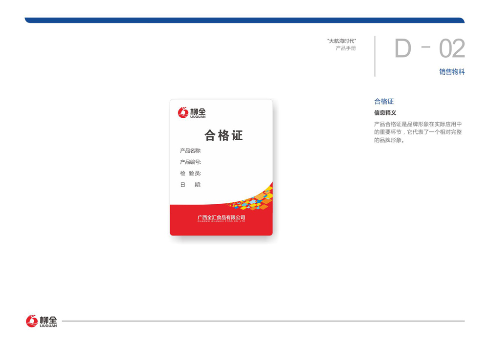Select the 产品手册 subtitle
The width and height of the screenshot is (489, 343).
[x=346, y=48]
